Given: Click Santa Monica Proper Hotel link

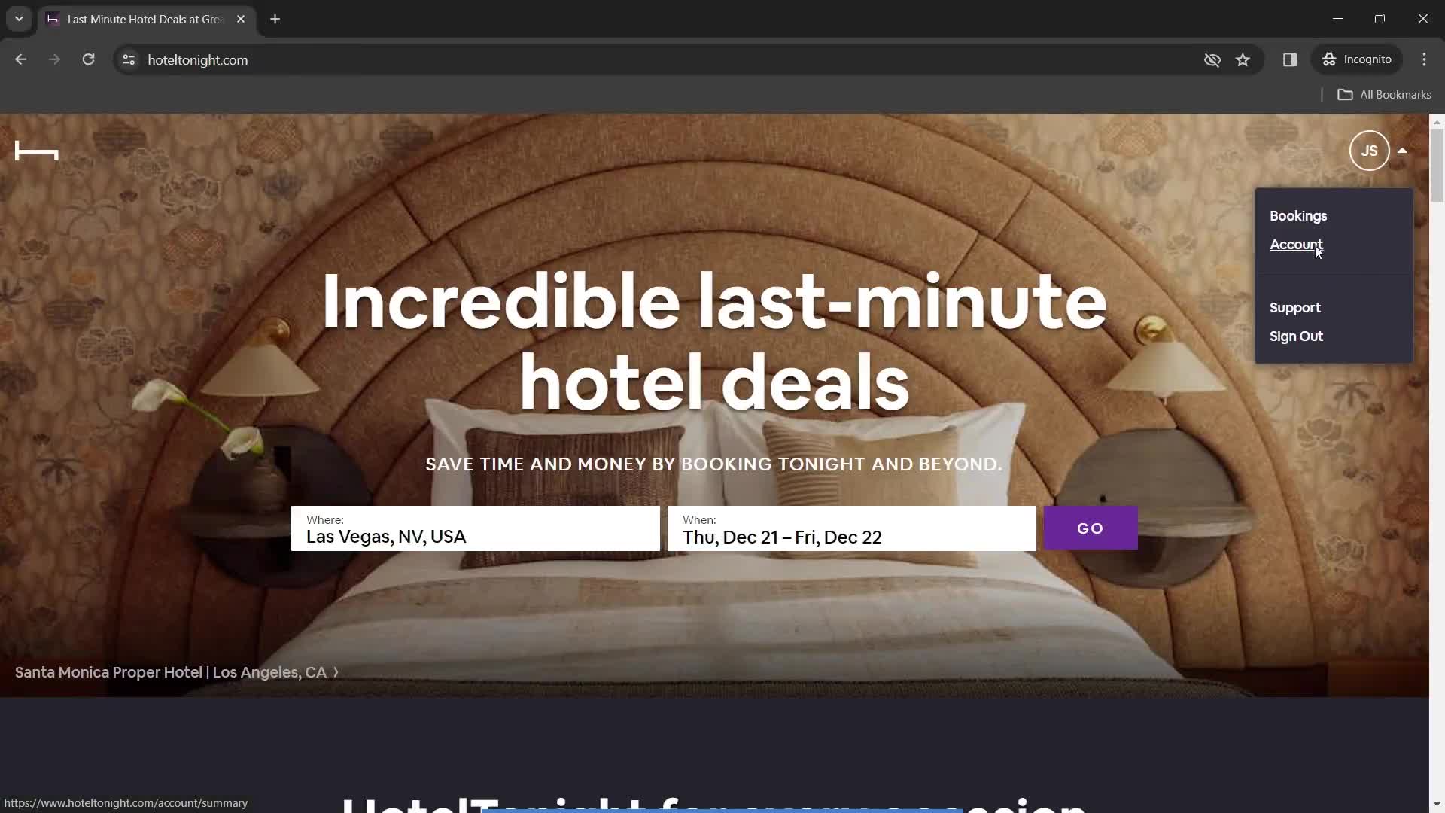Looking at the screenshot, I should [171, 672].
